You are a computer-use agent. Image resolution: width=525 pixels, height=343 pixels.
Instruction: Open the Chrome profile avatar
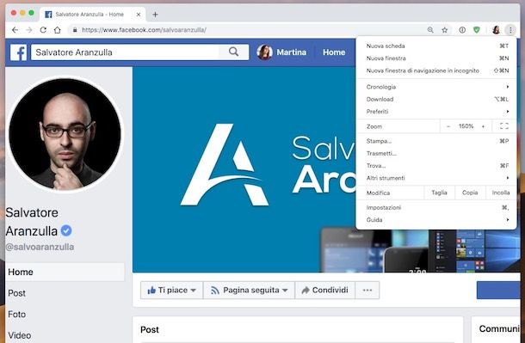496,30
